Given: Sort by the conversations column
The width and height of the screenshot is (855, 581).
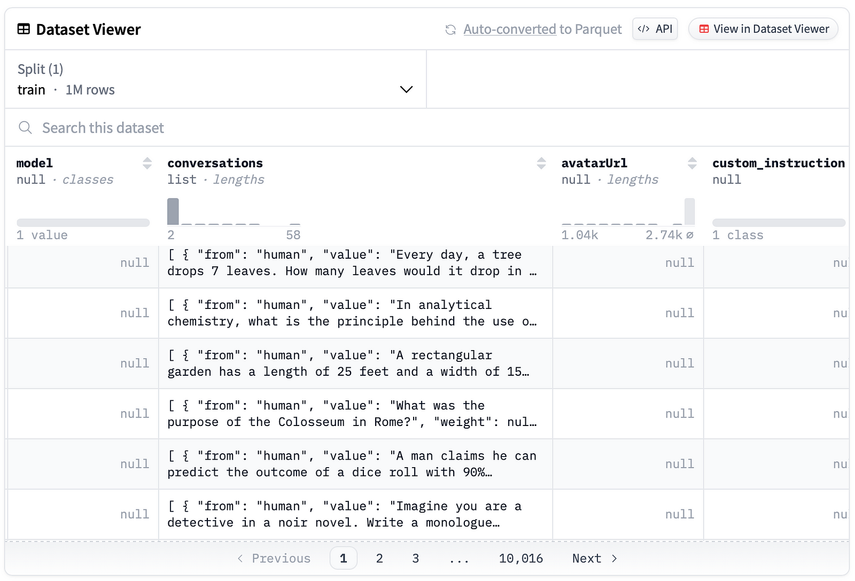Looking at the screenshot, I should [x=541, y=164].
